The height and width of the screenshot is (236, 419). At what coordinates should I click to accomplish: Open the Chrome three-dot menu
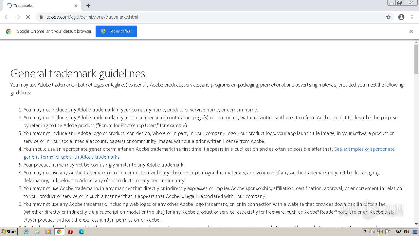412,17
